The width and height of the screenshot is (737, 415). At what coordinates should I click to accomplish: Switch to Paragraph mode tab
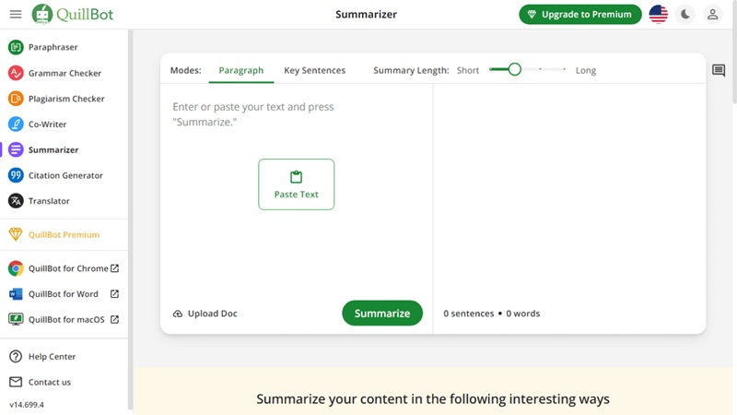[240, 70]
